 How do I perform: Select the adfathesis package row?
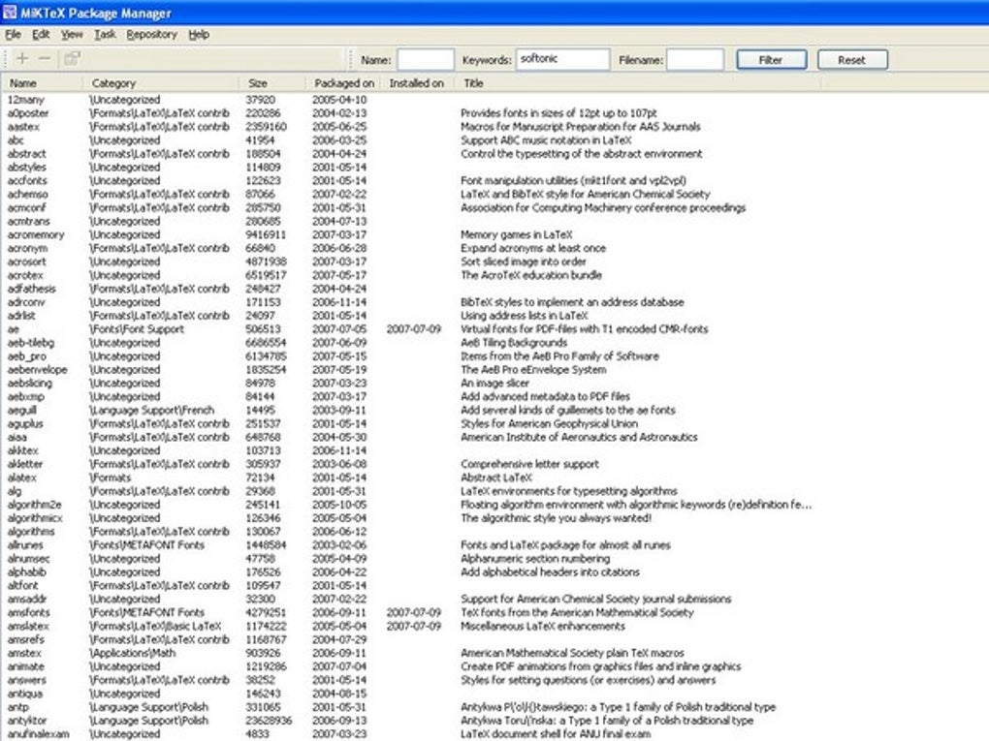click(410, 289)
